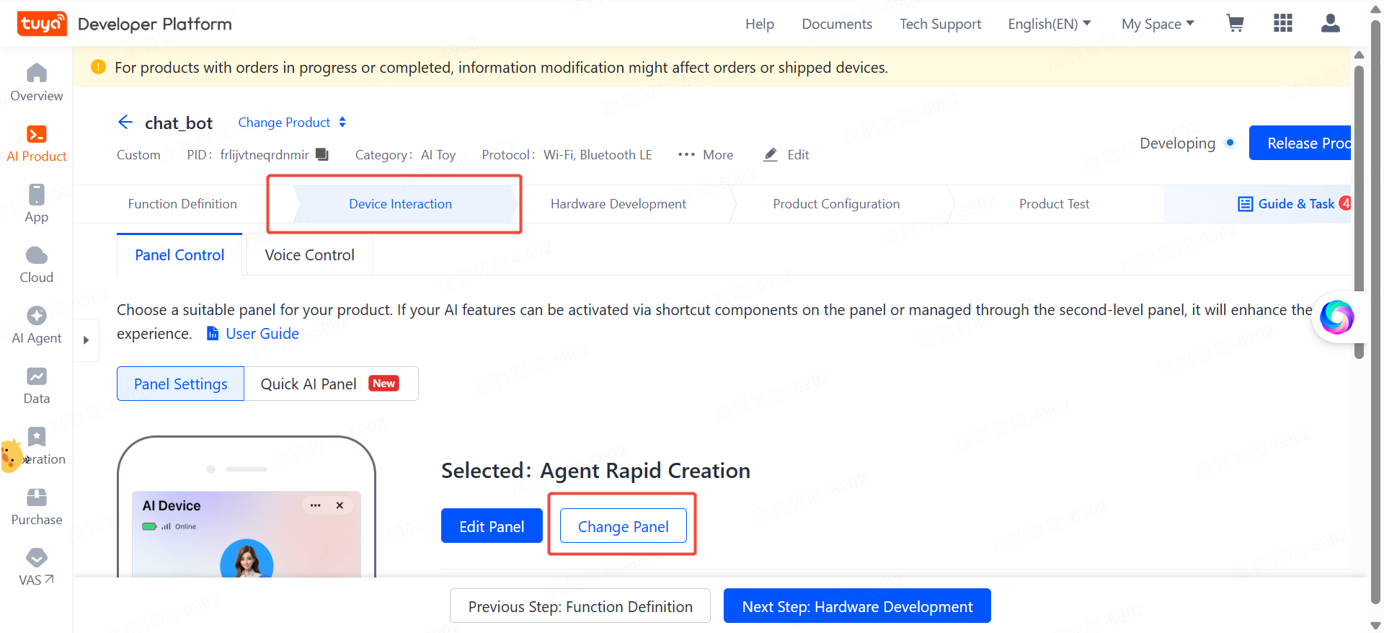This screenshot has width=1384, height=633.
Task: Open the user account profile icon
Action: 1330,24
